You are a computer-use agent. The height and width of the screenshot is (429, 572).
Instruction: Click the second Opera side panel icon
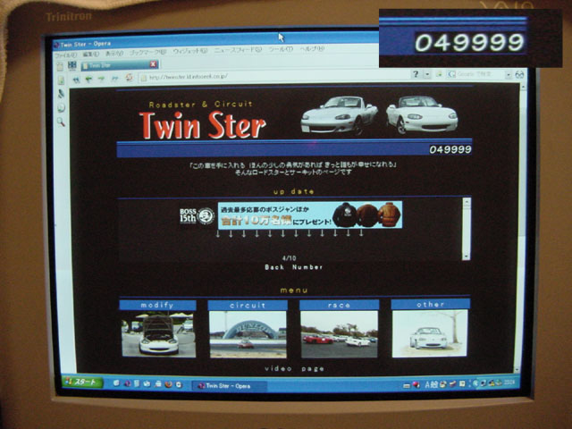61,94
